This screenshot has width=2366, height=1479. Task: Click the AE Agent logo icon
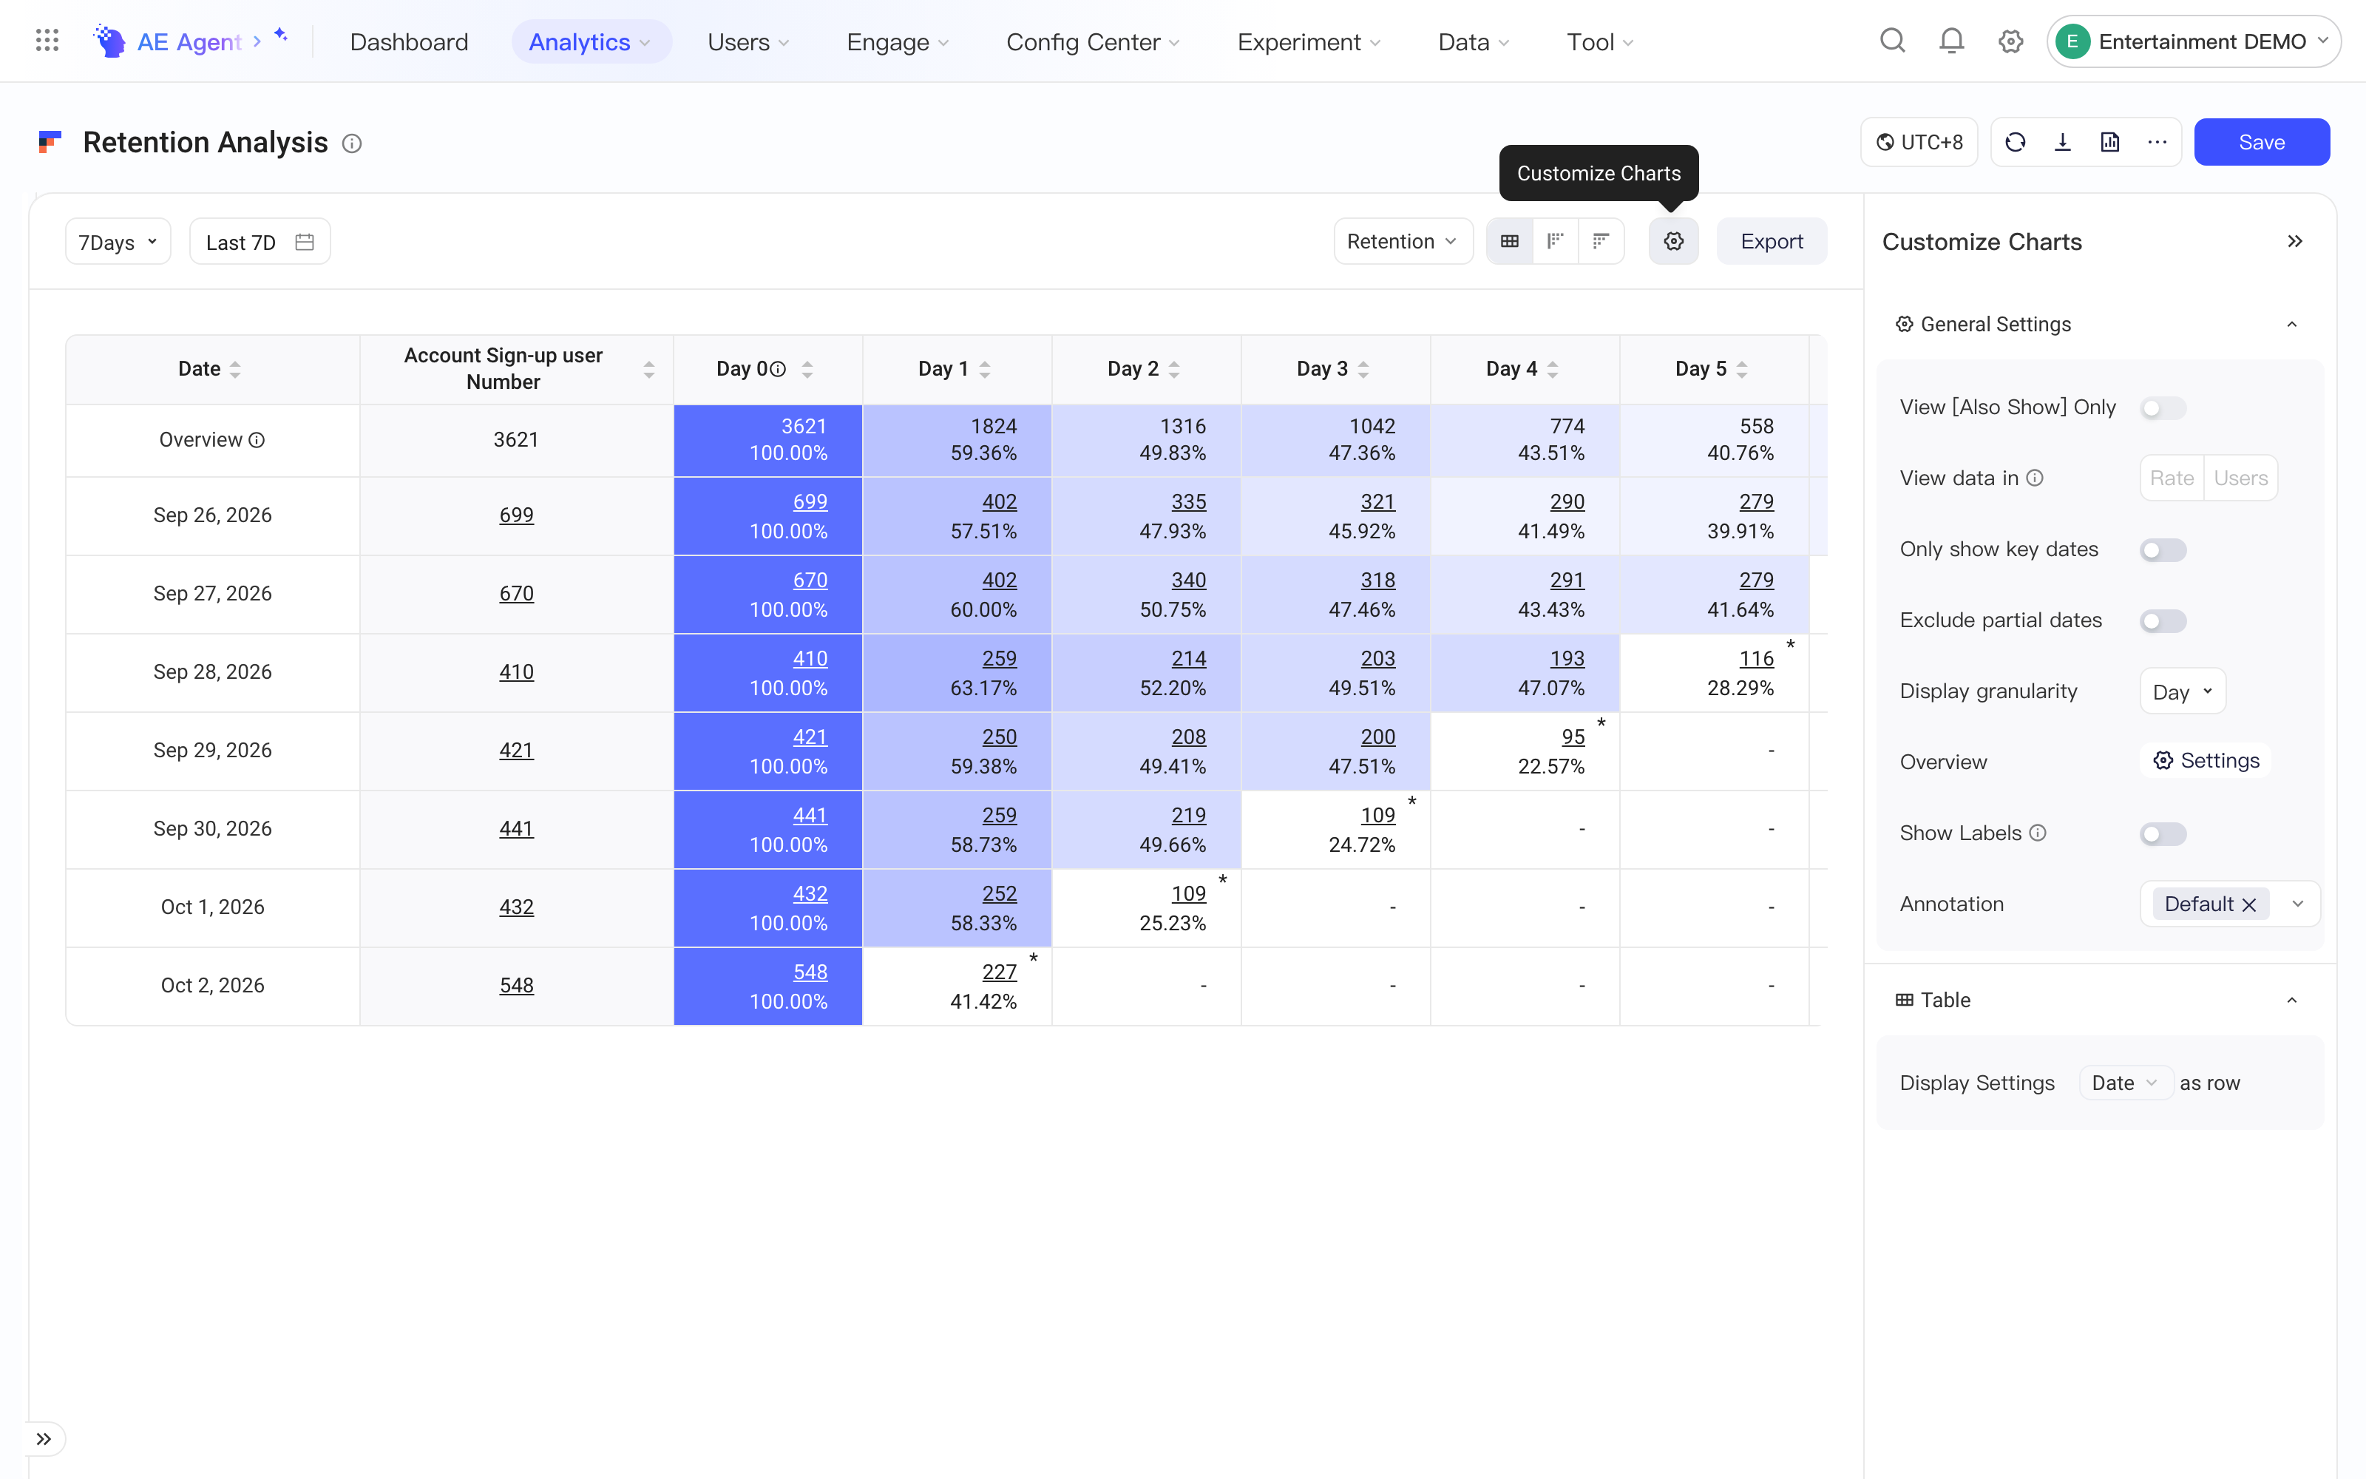pyautogui.click(x=109, y=41)
